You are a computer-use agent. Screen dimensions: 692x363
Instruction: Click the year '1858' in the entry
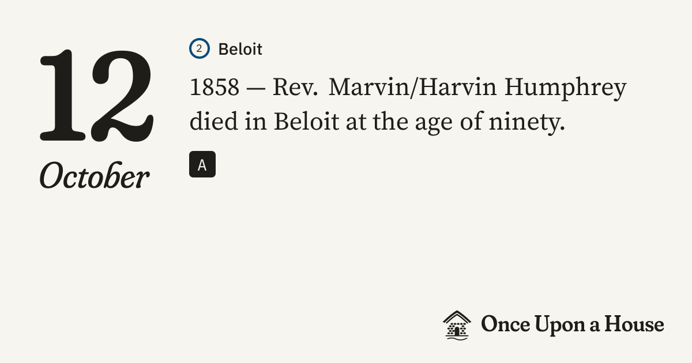214,89
